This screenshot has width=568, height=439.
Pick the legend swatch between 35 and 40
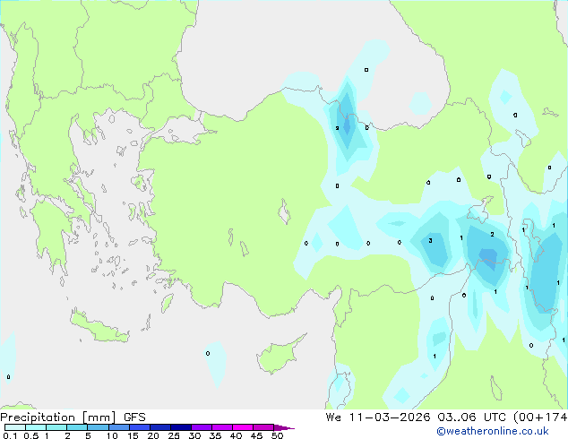(x=222, y=427)
